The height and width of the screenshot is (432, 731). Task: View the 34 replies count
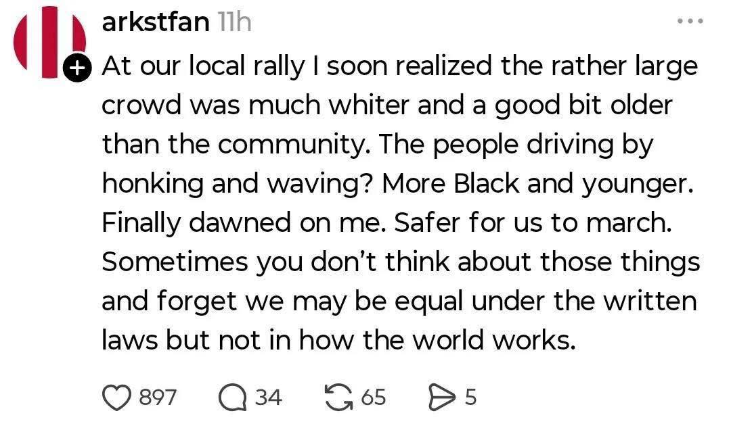click(269, 397)
